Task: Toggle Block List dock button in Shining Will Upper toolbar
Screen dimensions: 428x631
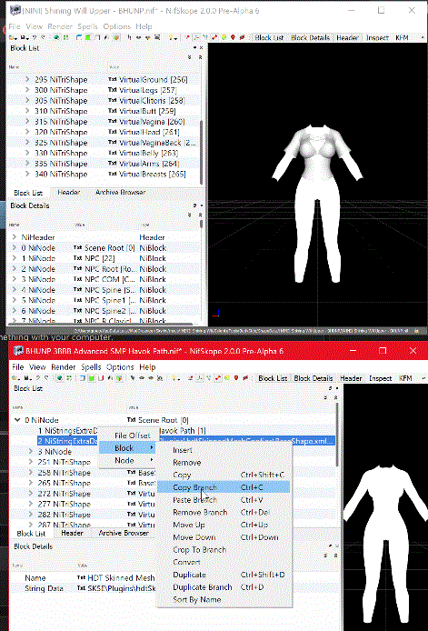Action: point(269,37)
